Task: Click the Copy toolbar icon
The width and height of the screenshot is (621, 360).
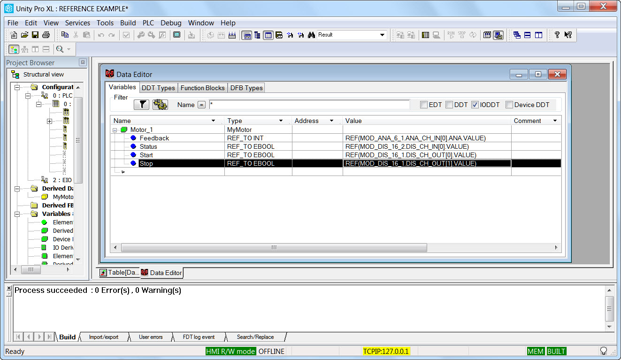Action: 65,35
